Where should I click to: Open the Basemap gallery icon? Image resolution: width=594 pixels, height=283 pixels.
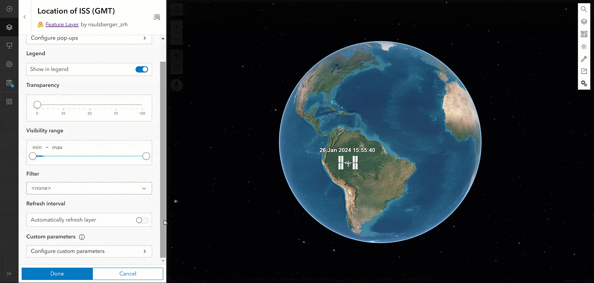[x=584, y=34]
